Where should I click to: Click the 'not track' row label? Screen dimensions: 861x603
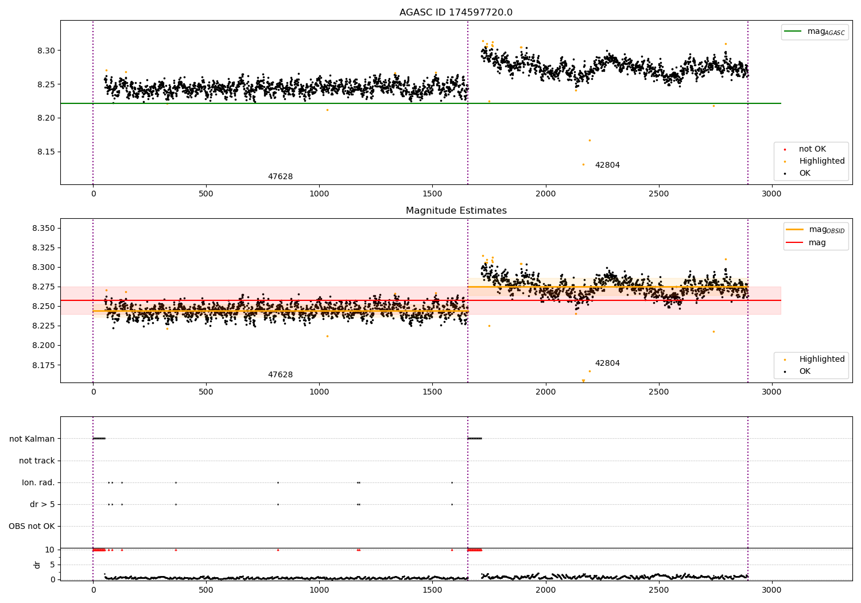click(x=37, y=461)
